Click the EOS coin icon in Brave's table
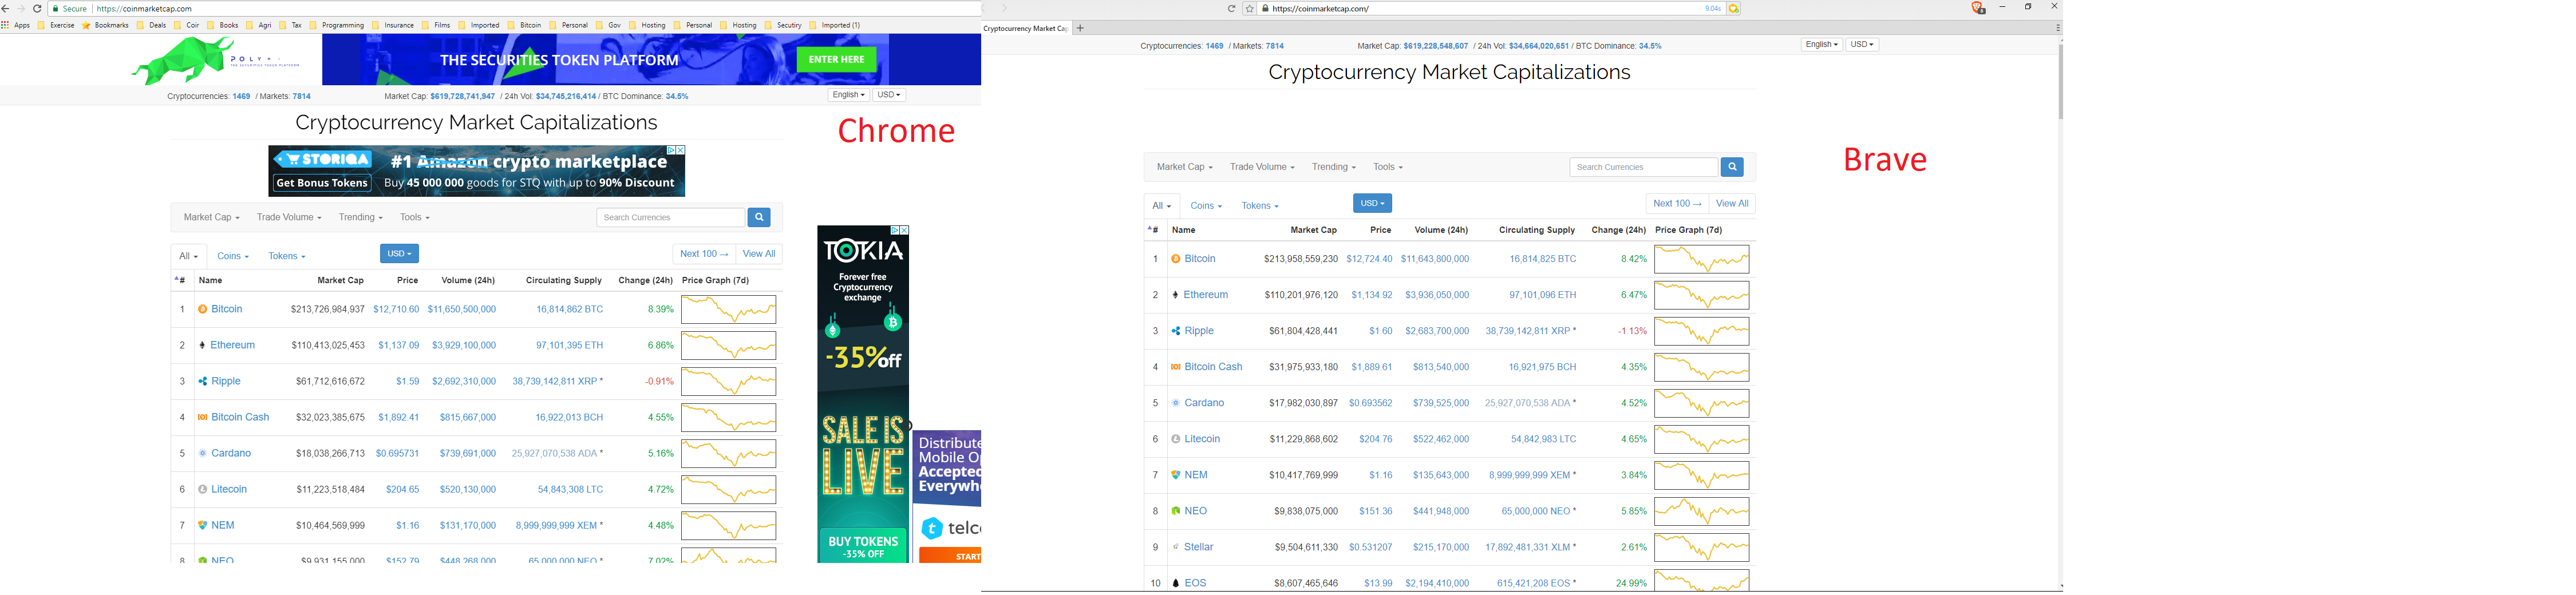This screenshot has width=2576, height=595. pos(1176,584)
